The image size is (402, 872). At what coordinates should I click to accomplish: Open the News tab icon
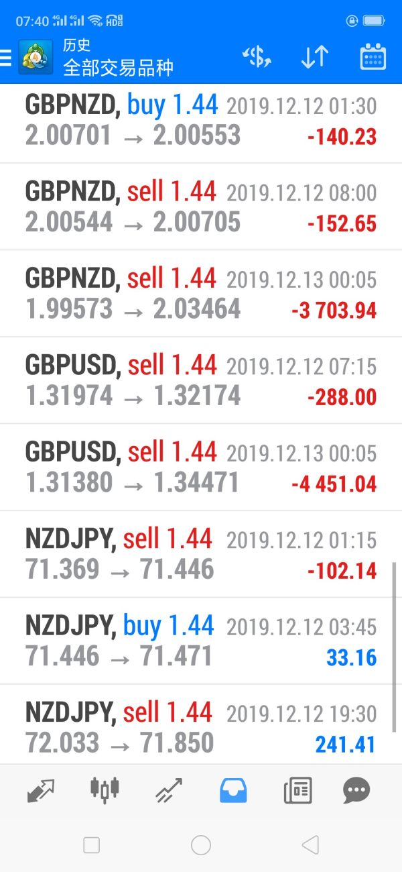coord(297,790)
